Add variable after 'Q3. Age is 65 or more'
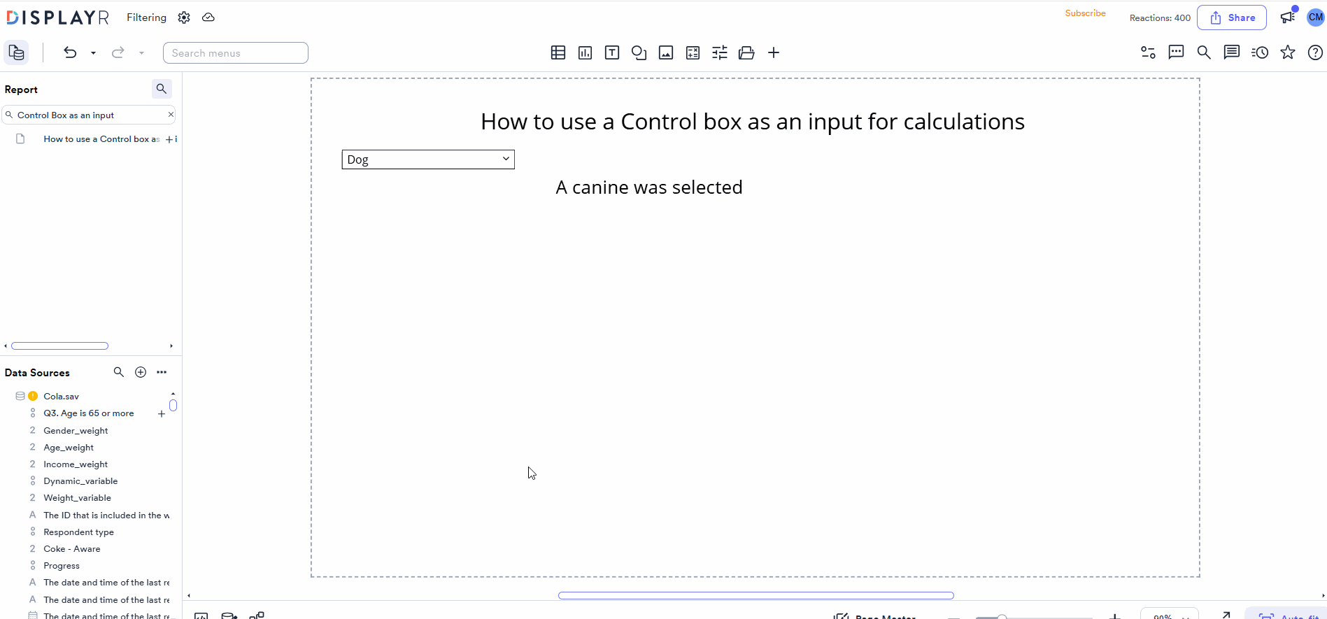 click(x=162, y=414)
